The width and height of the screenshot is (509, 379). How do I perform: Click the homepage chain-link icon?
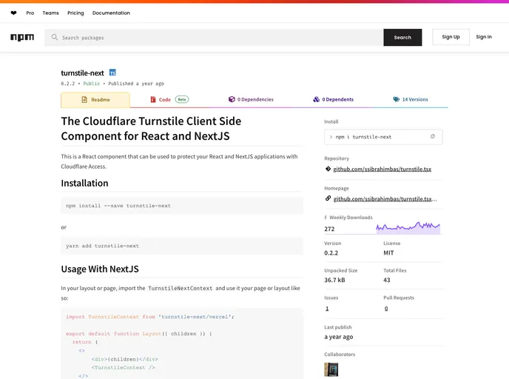click(328, 198)
